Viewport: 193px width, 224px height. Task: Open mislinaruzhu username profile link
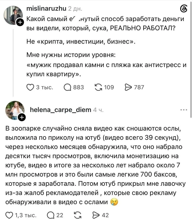(46, 9)
